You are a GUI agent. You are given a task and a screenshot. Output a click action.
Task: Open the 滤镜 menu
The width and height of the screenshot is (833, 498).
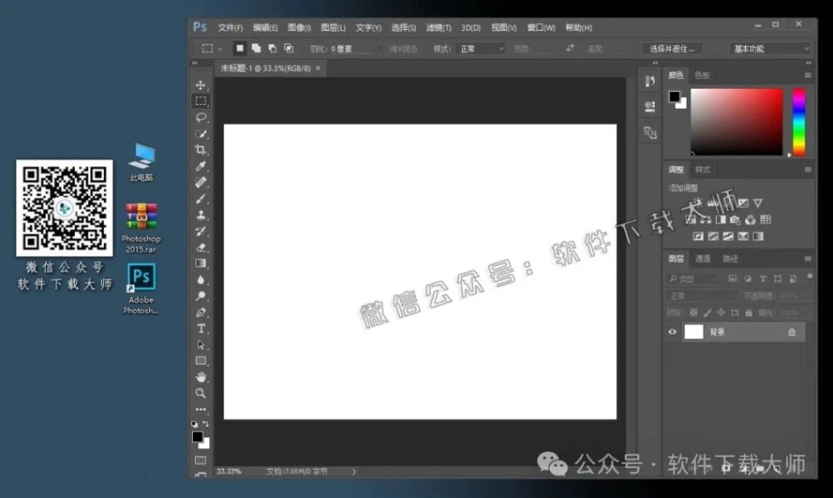436,27
